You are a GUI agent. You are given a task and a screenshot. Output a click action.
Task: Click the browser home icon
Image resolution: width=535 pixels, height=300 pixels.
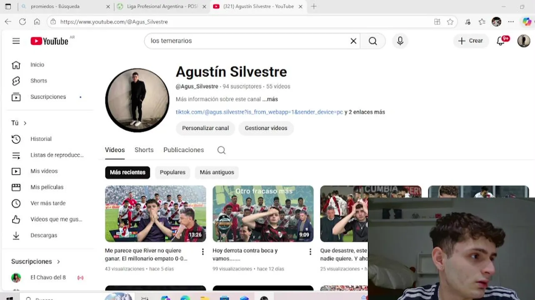click(37, 22)
